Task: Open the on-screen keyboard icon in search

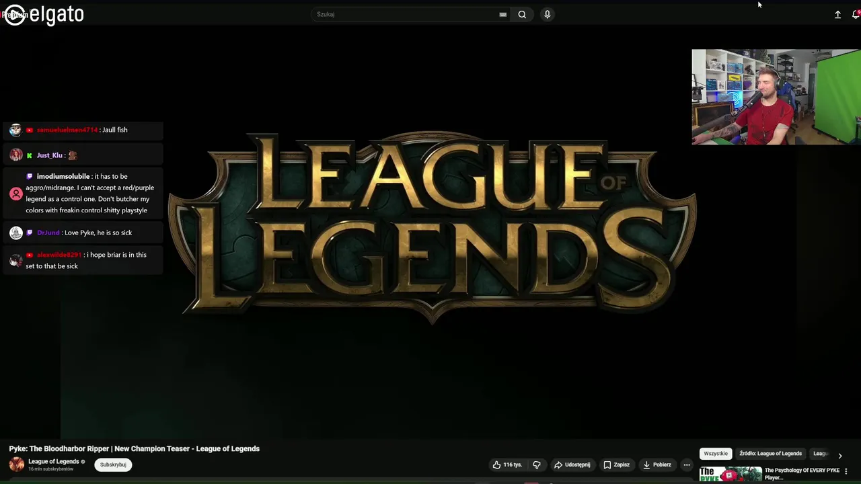Action: pos(502,14)
